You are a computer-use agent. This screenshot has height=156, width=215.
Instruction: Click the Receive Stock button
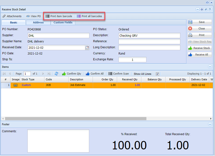[x=200, y=48]
